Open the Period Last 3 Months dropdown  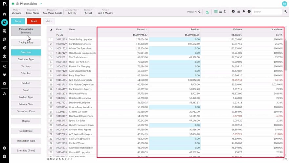tap(105, 12)
